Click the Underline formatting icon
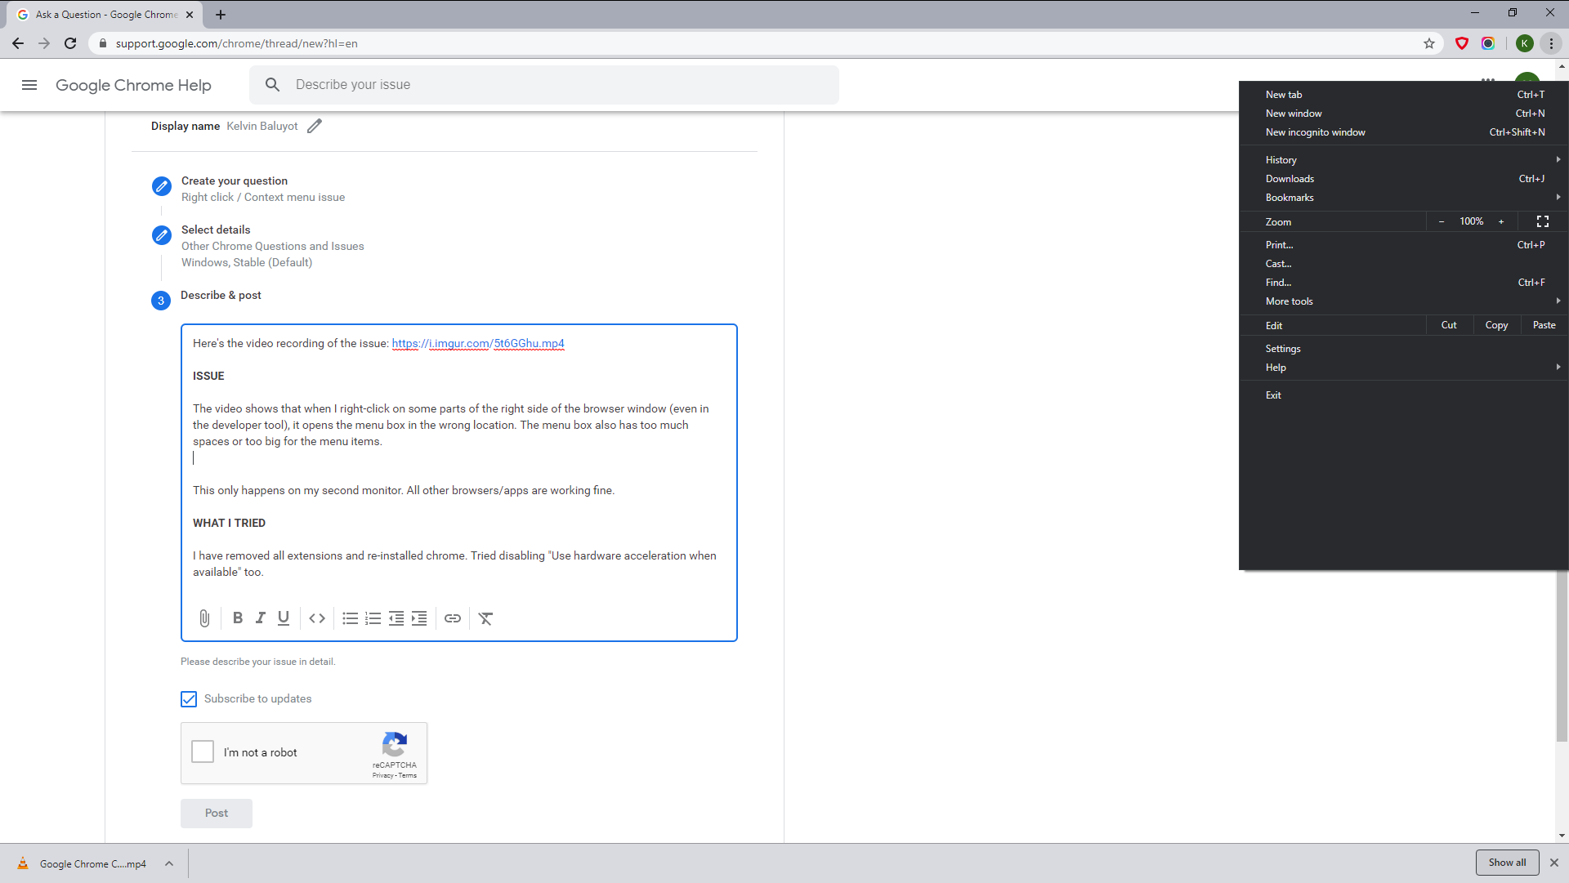Viewport: 1569px width, 883px height. pyautogui.click(x=282, y=618)
